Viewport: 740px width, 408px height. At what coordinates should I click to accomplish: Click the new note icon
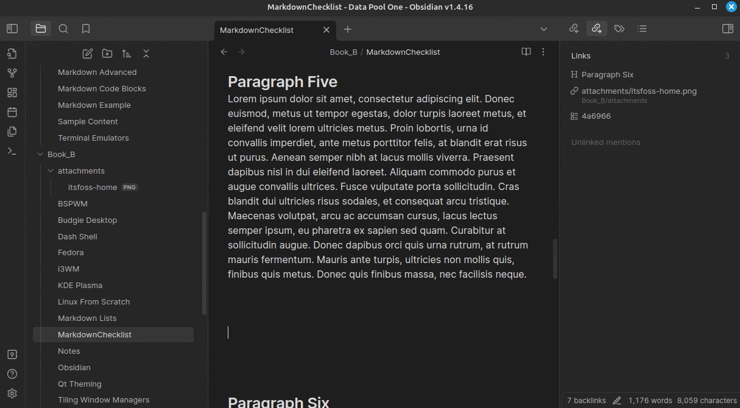tap(88, 54)
